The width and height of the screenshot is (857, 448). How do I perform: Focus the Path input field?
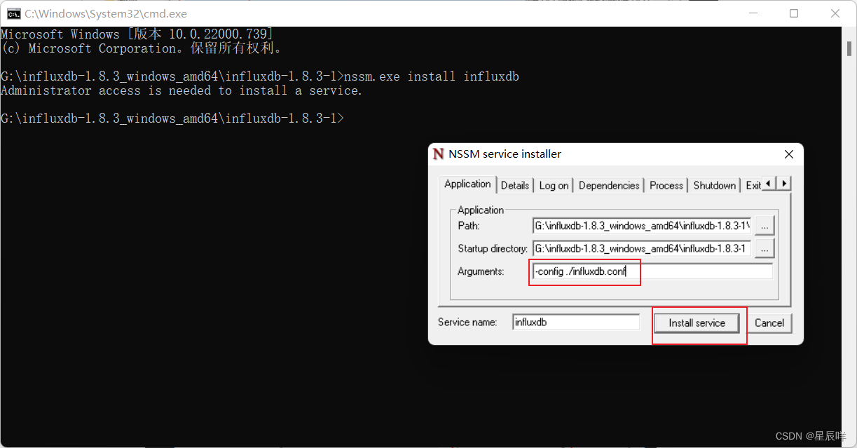pos(642,226)
